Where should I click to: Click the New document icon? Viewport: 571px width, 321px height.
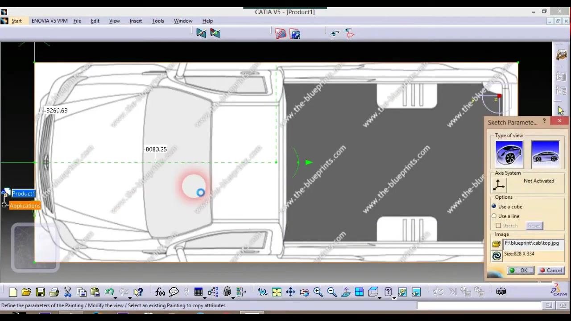click(x=13, y=292)
